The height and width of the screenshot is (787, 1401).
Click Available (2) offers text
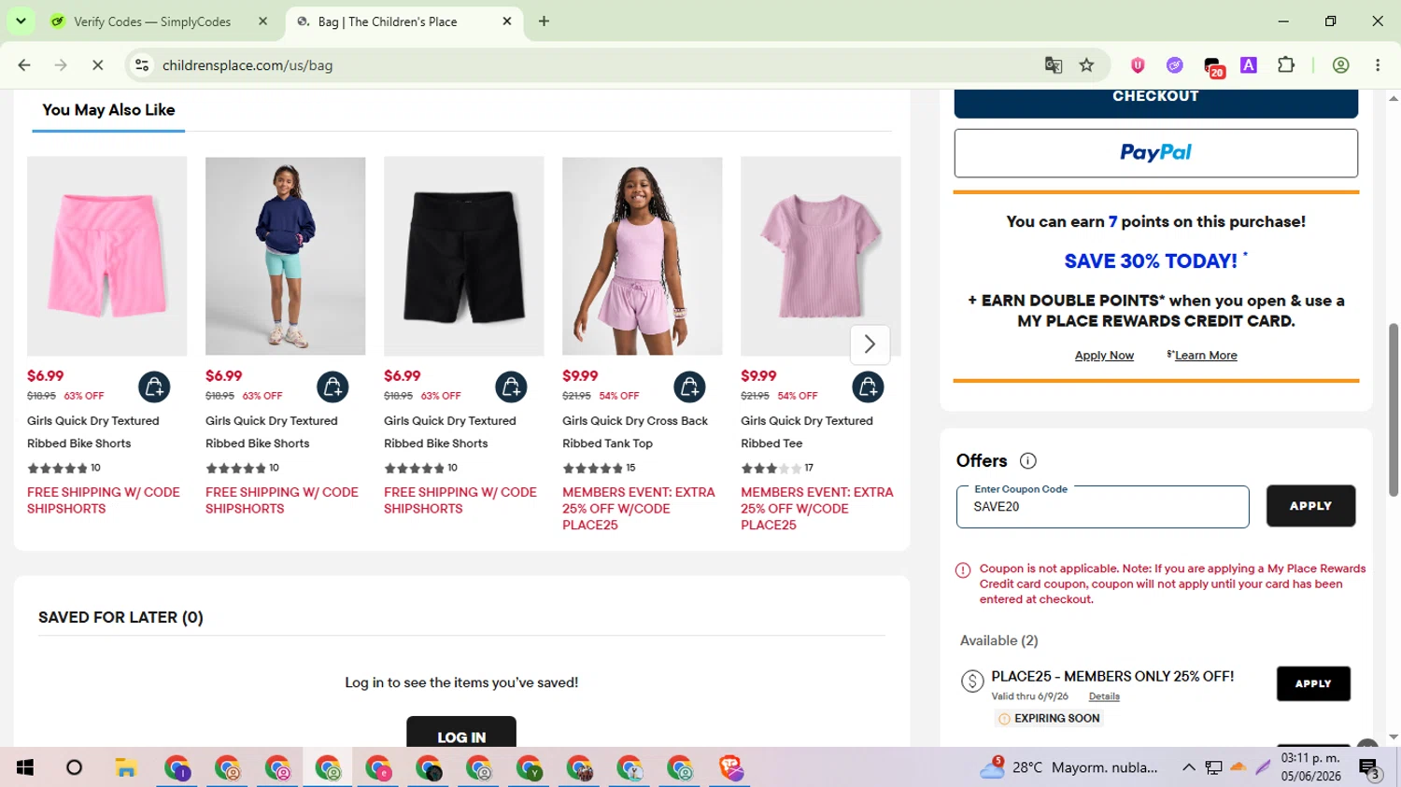[x=998, y=640]
